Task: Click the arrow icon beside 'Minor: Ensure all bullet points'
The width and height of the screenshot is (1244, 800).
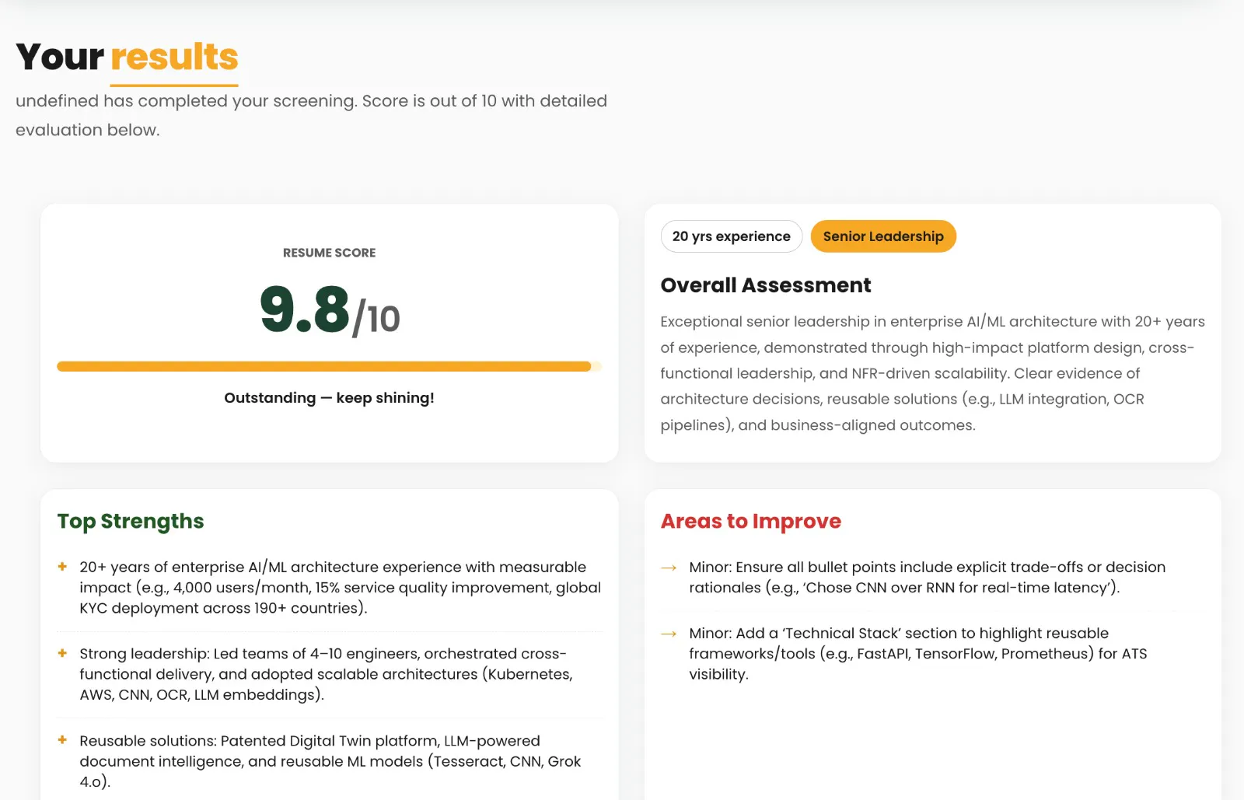Action: [x=669, y=568]
